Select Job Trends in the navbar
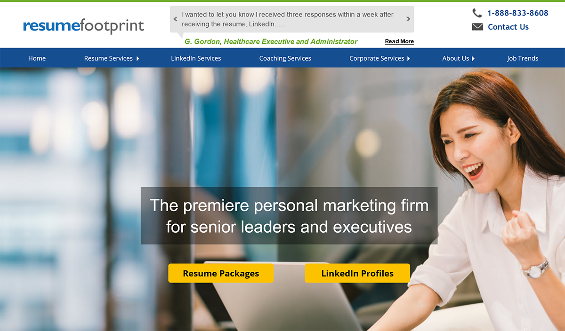 523,58
